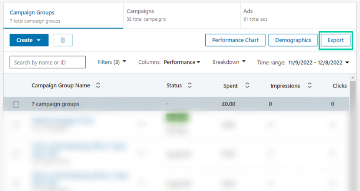Click the Clicks column header
The height and width of the screenshot is (191, 360).
[339, 86]
